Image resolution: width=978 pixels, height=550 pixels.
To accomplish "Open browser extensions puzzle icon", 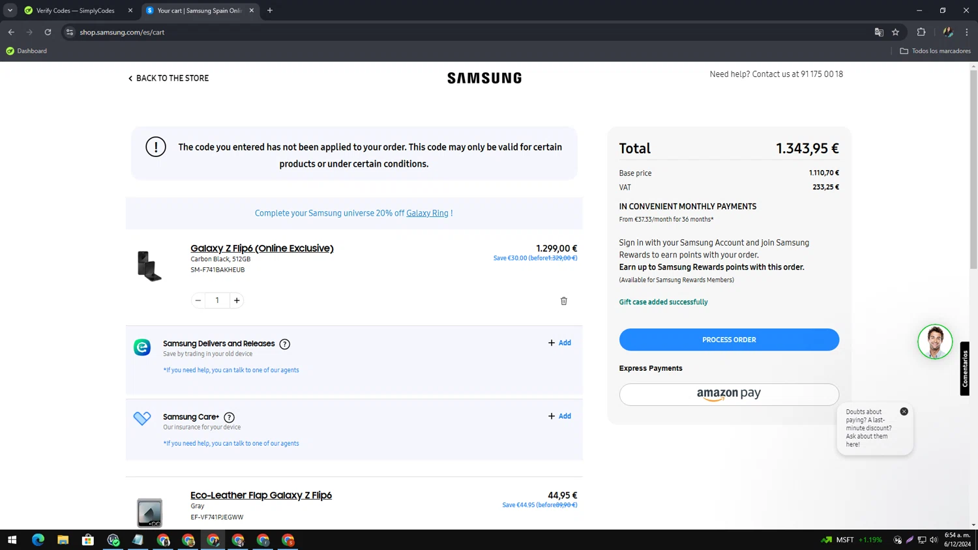I will click(921, 32).
